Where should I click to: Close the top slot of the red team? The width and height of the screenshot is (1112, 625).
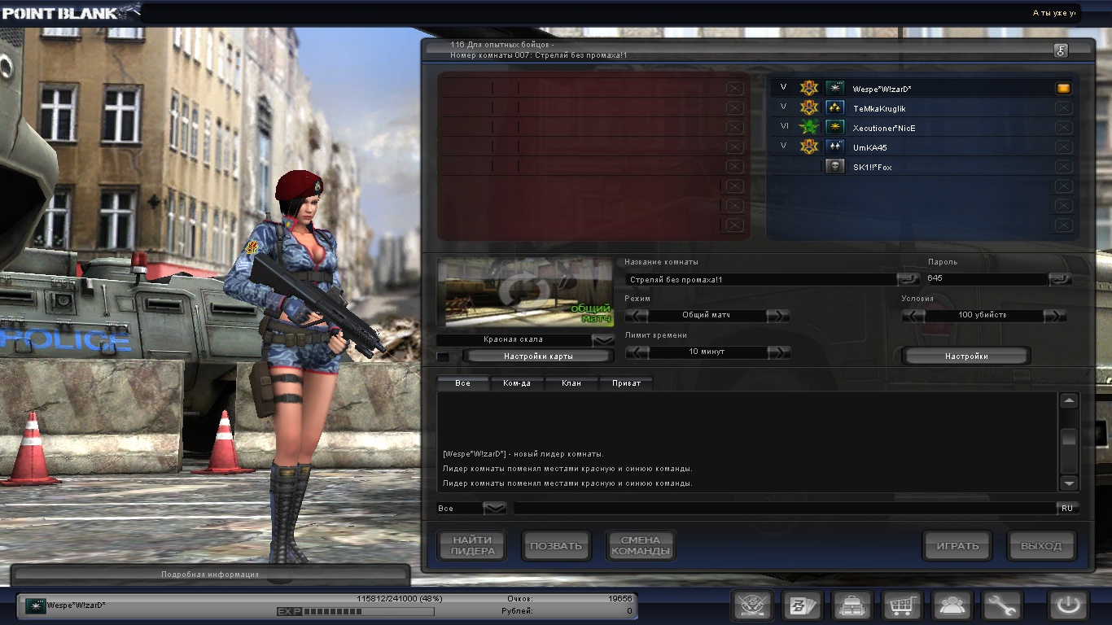click(734, 88)
